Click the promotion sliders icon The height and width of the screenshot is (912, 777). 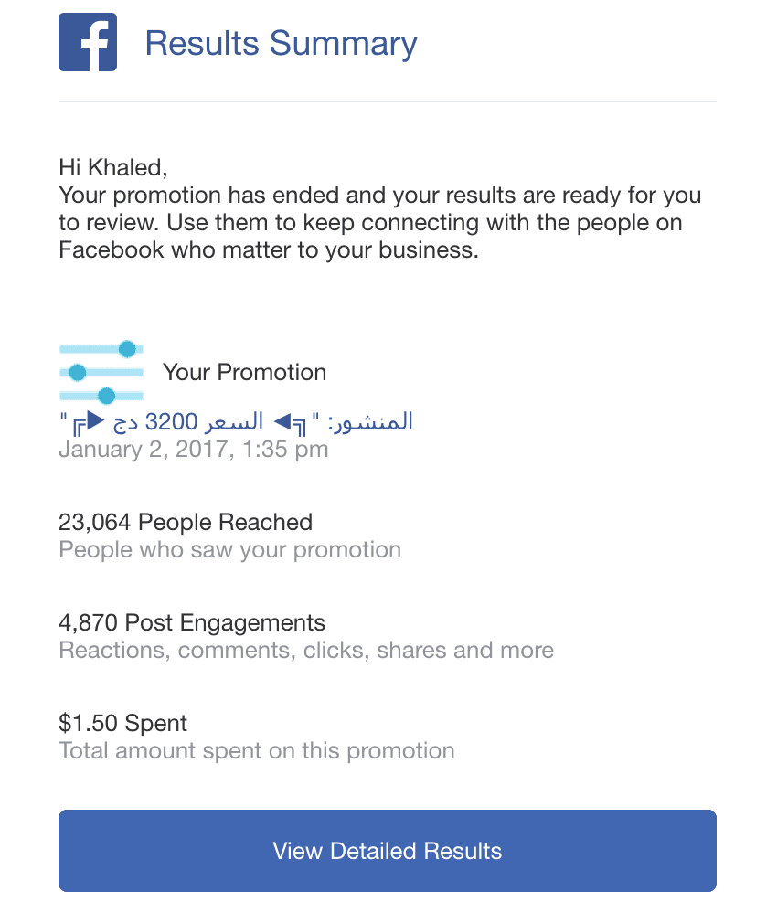tap(101, 372)
